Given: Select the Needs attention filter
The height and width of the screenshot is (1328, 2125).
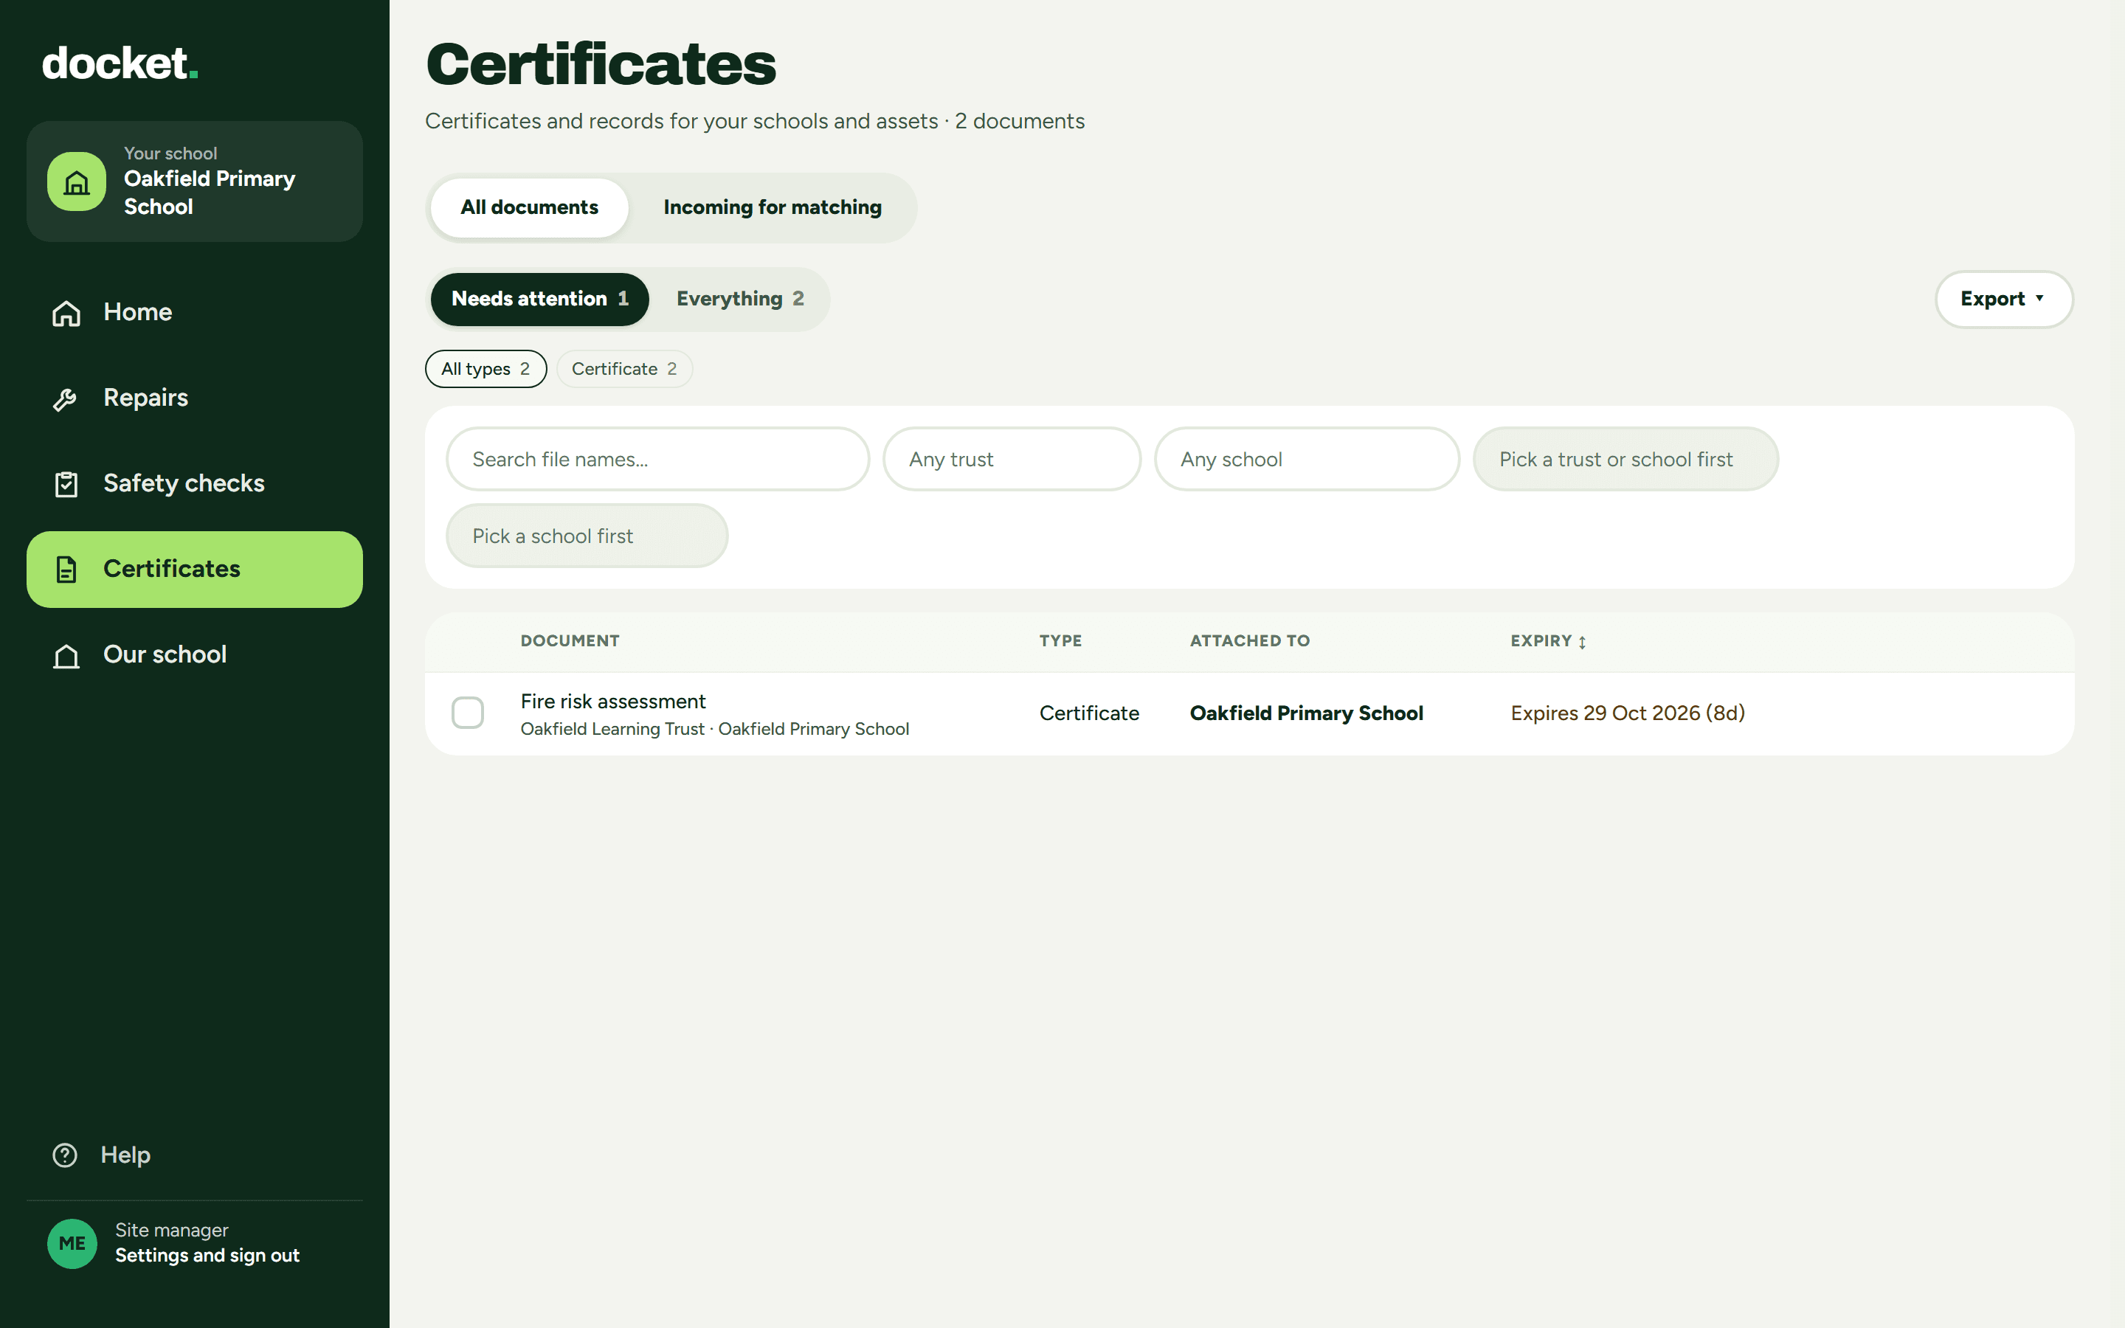Looking at the screenshot, I should (x=540, y=299).
